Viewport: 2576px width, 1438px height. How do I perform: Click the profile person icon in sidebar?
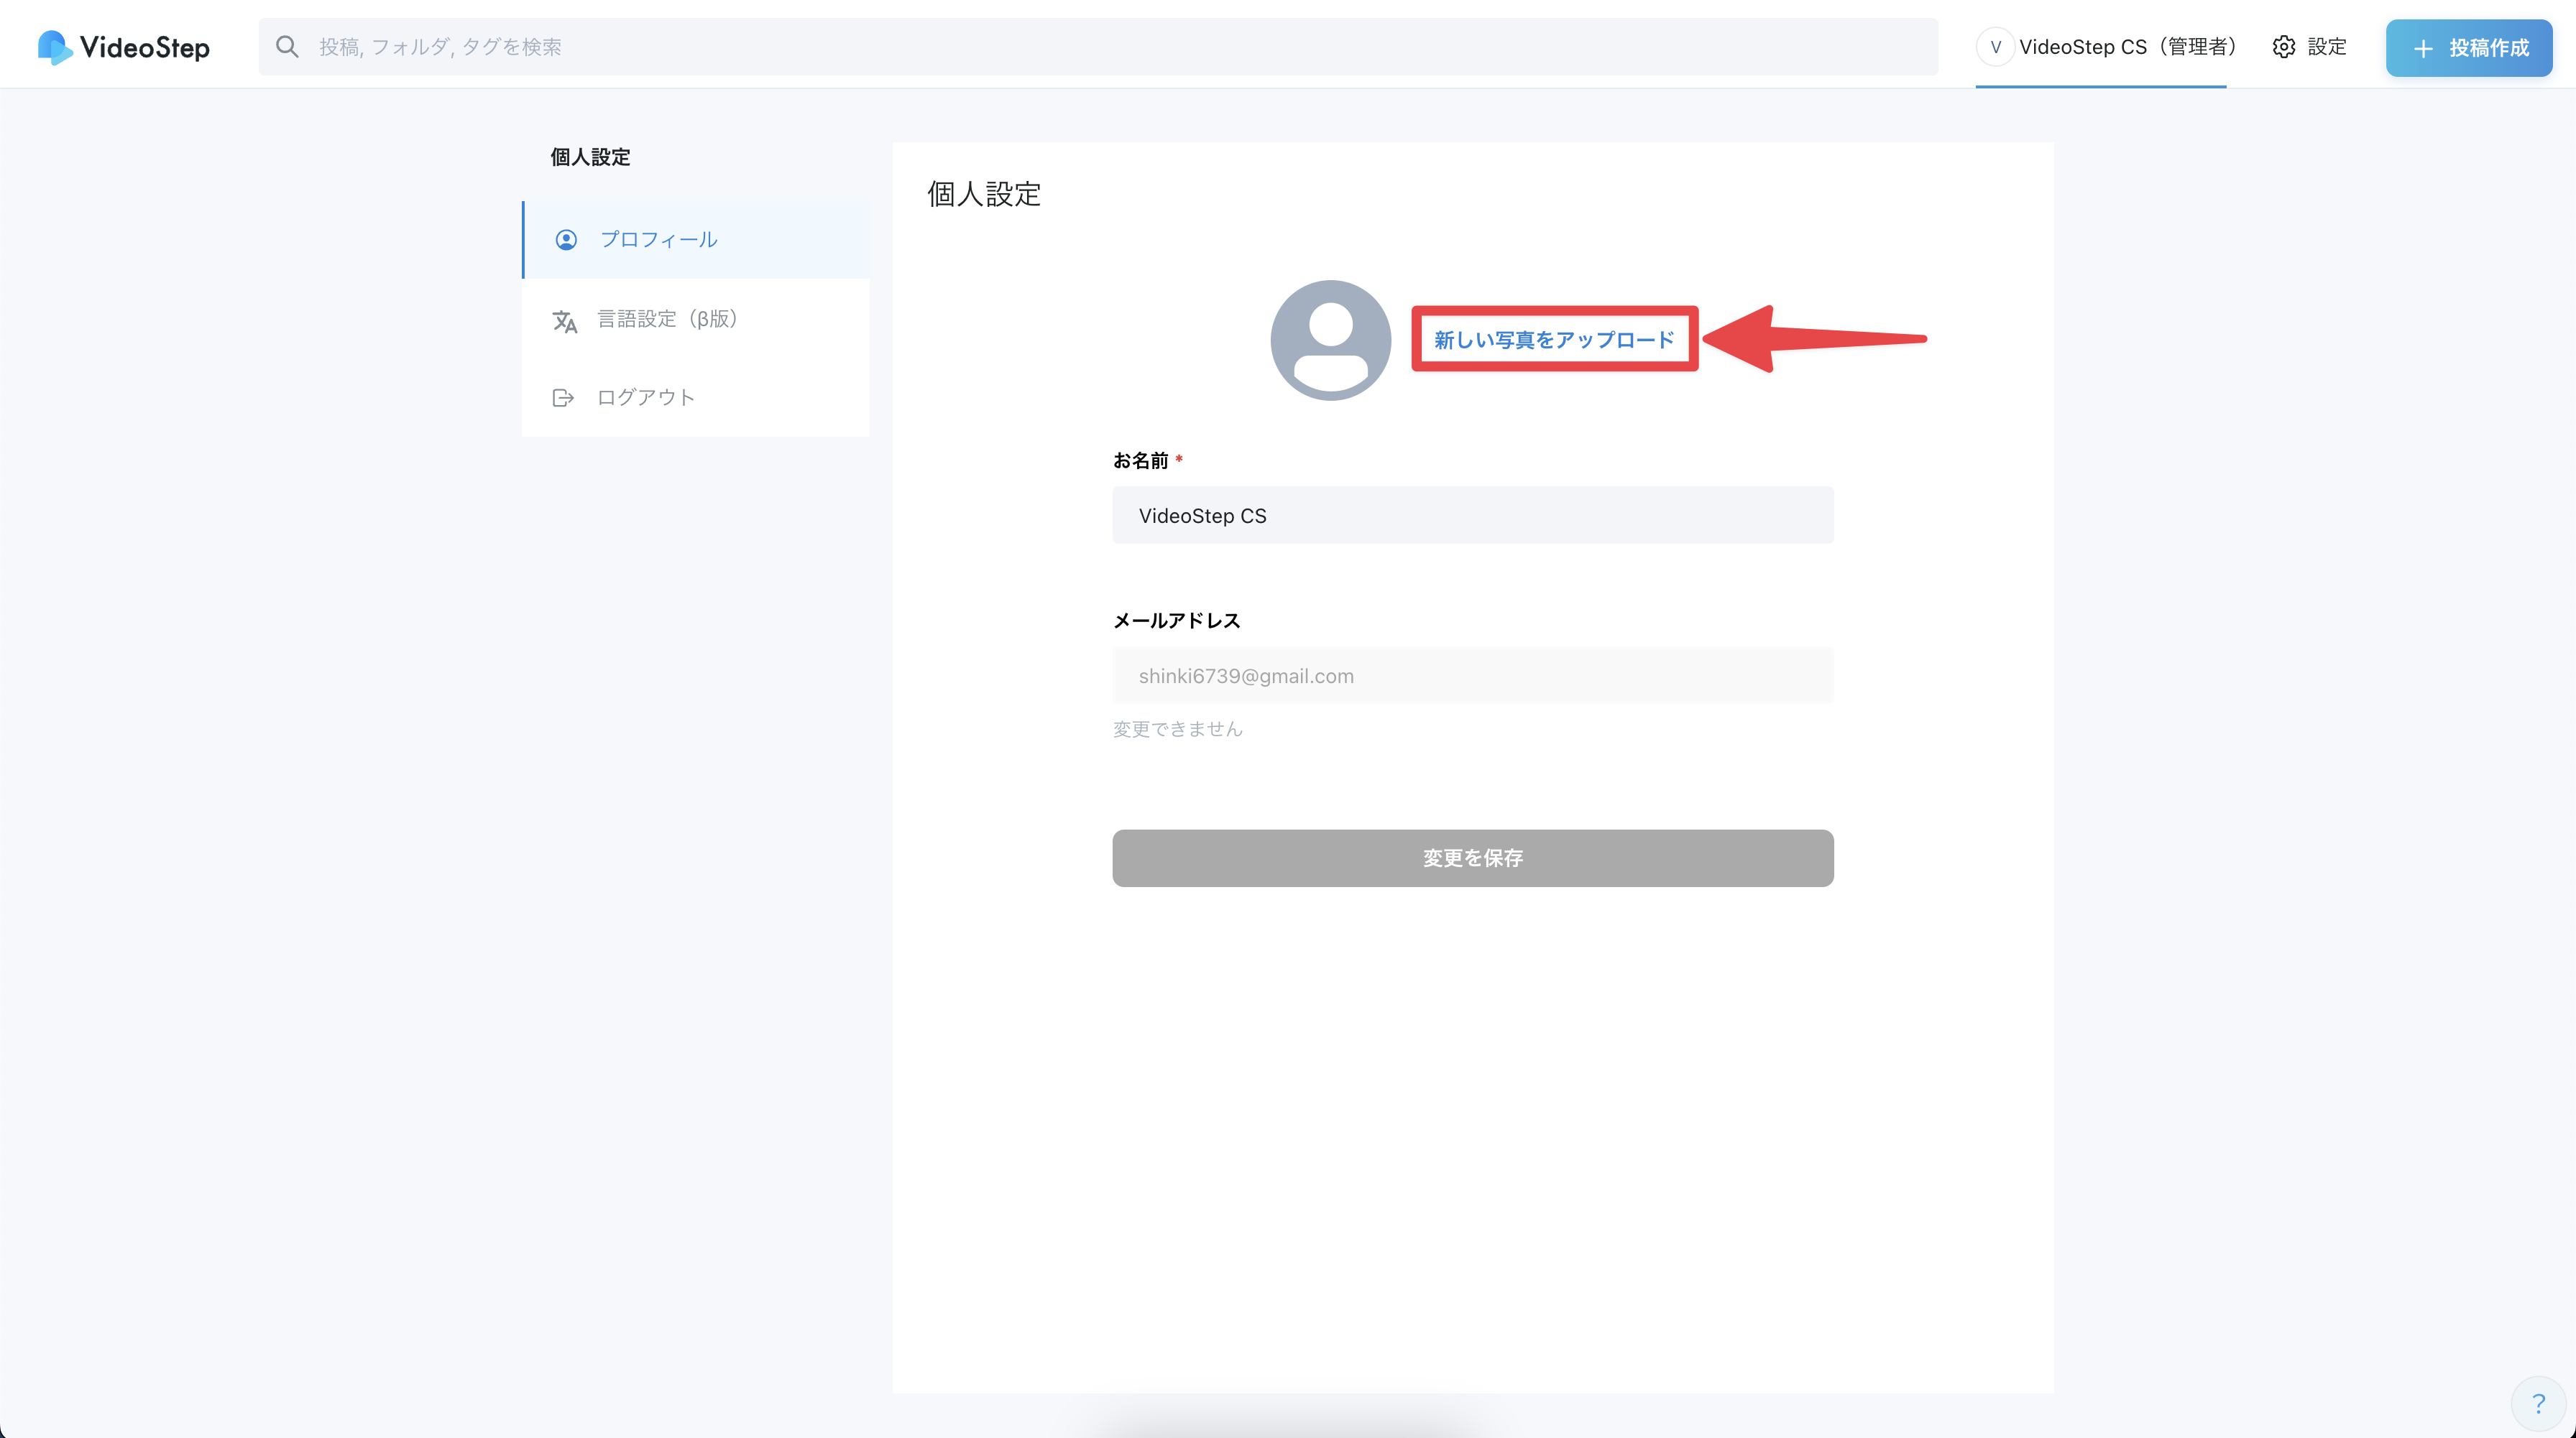[566, 240]
